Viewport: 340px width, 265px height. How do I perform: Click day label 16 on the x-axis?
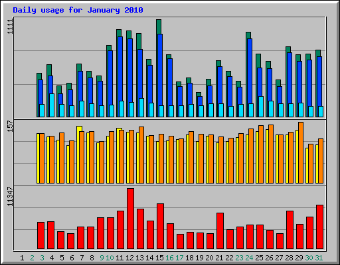tap(169, 258)
